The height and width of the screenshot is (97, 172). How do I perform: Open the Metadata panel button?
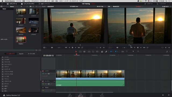pos(149,4)
